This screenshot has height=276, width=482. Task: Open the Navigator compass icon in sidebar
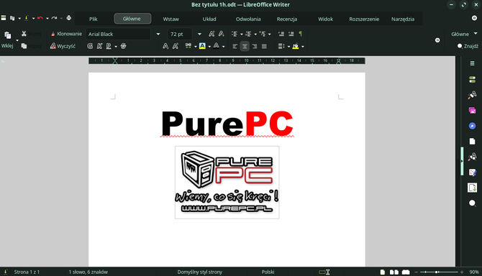point(472,126)
